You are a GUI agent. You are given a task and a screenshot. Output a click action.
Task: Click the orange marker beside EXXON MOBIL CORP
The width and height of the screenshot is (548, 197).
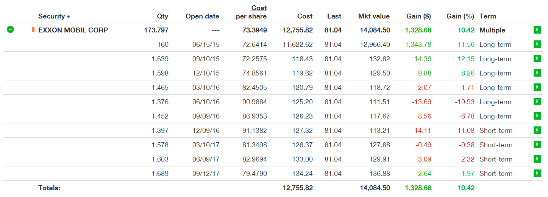pos(33,29)
